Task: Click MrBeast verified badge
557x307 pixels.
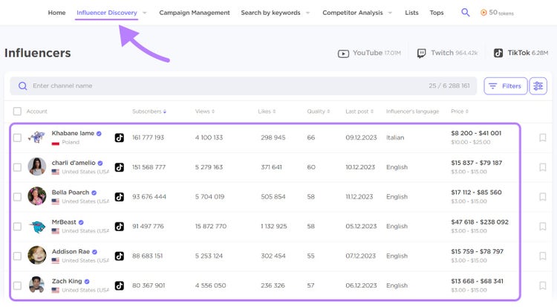Action: pyautogui.click(x=81, y=222)
